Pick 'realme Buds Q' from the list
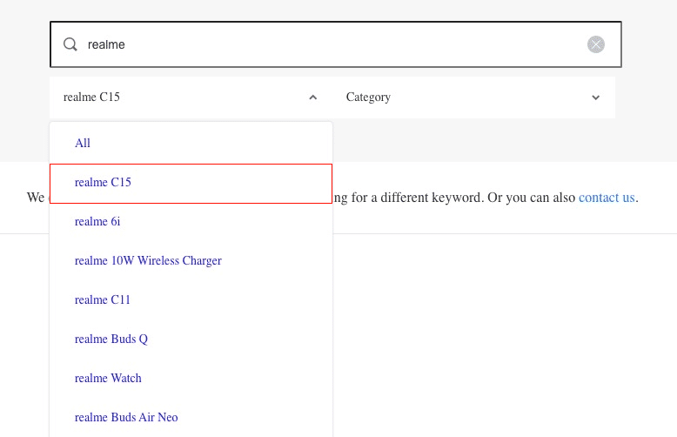The image size is (677, 437). tap(191, 340)
